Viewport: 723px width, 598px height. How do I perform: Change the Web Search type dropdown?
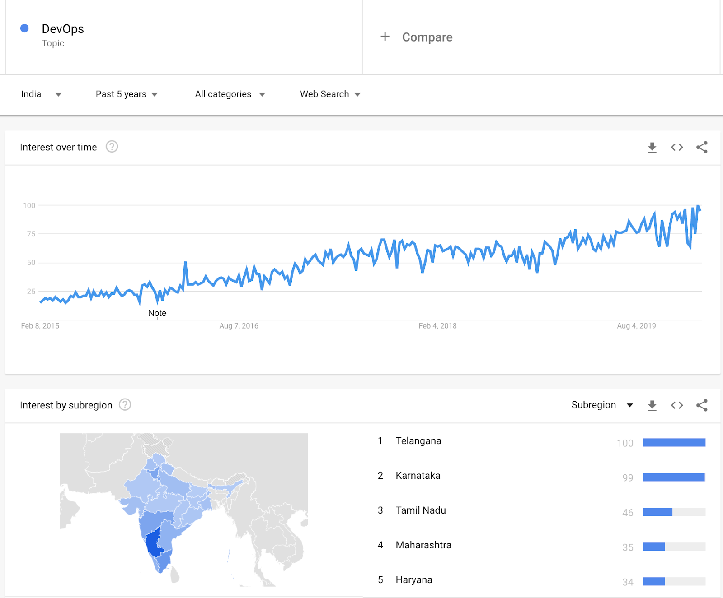[x=330, y=94]
